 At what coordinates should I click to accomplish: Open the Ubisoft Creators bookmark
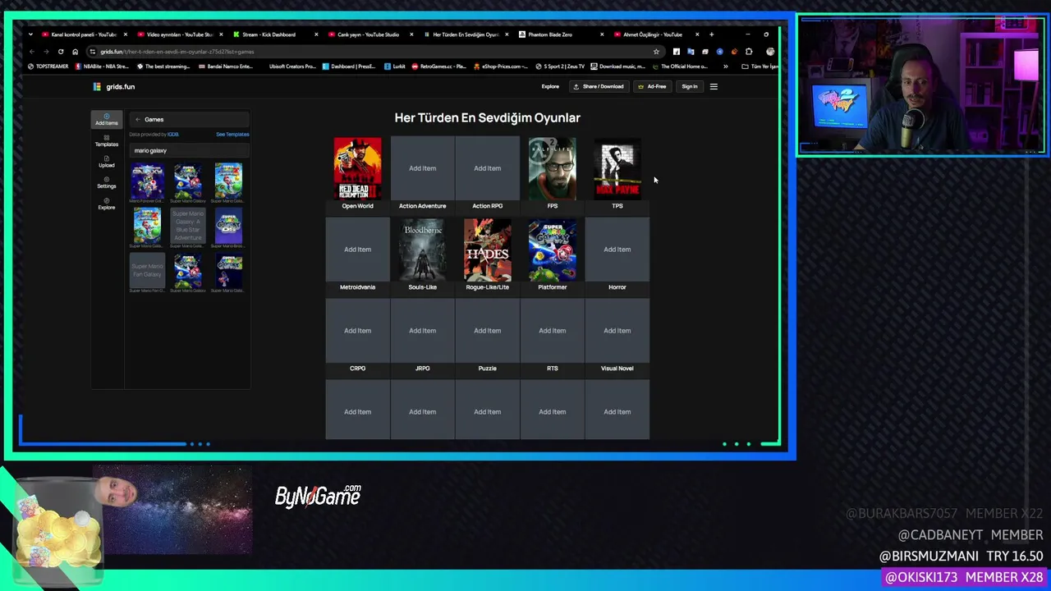coord(291,66)
